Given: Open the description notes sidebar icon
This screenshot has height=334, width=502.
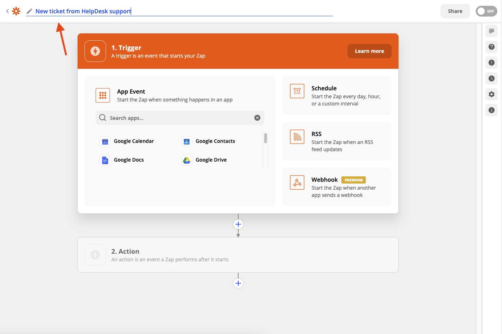Looking at the screenshot, I should click(x=492, y=31).
